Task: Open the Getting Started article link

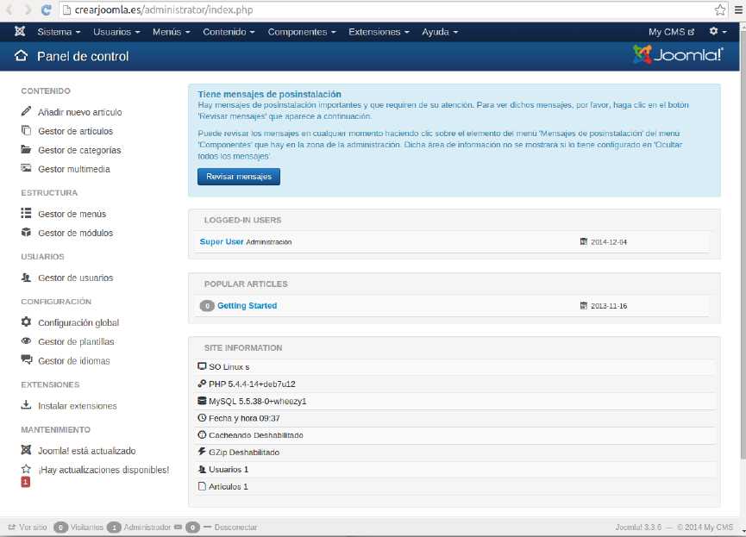Action: click(247, 306)
